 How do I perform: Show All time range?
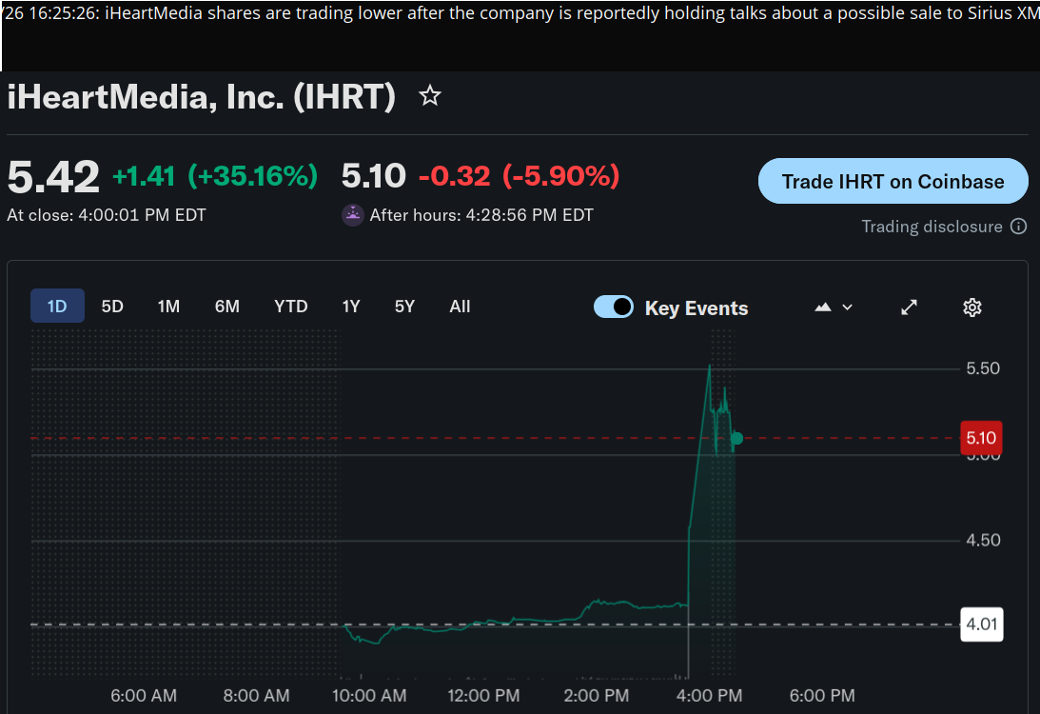click(x=460, y=306)
